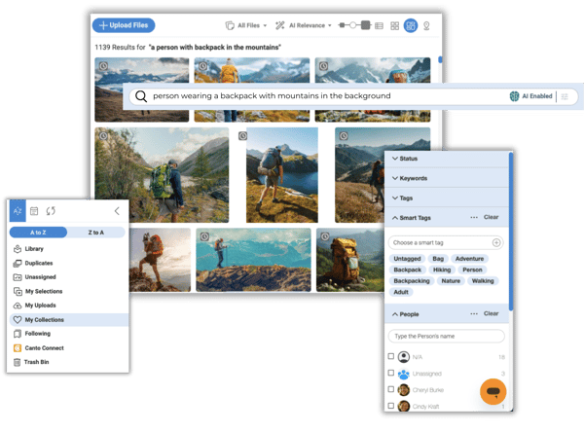584x432 pixels.
Task: Click the plus icon to add smart tag
Action: [x=496, y=241]
